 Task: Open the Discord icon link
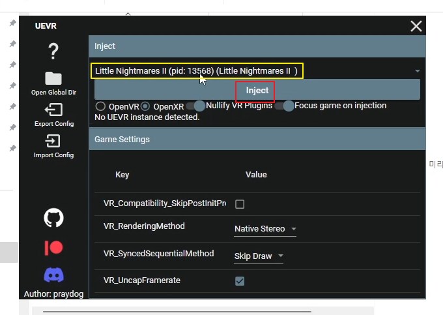click(x=53, y=275)
